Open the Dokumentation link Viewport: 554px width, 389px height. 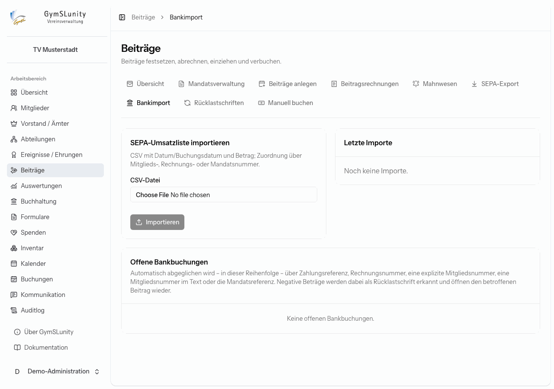(x=41, y=348)
